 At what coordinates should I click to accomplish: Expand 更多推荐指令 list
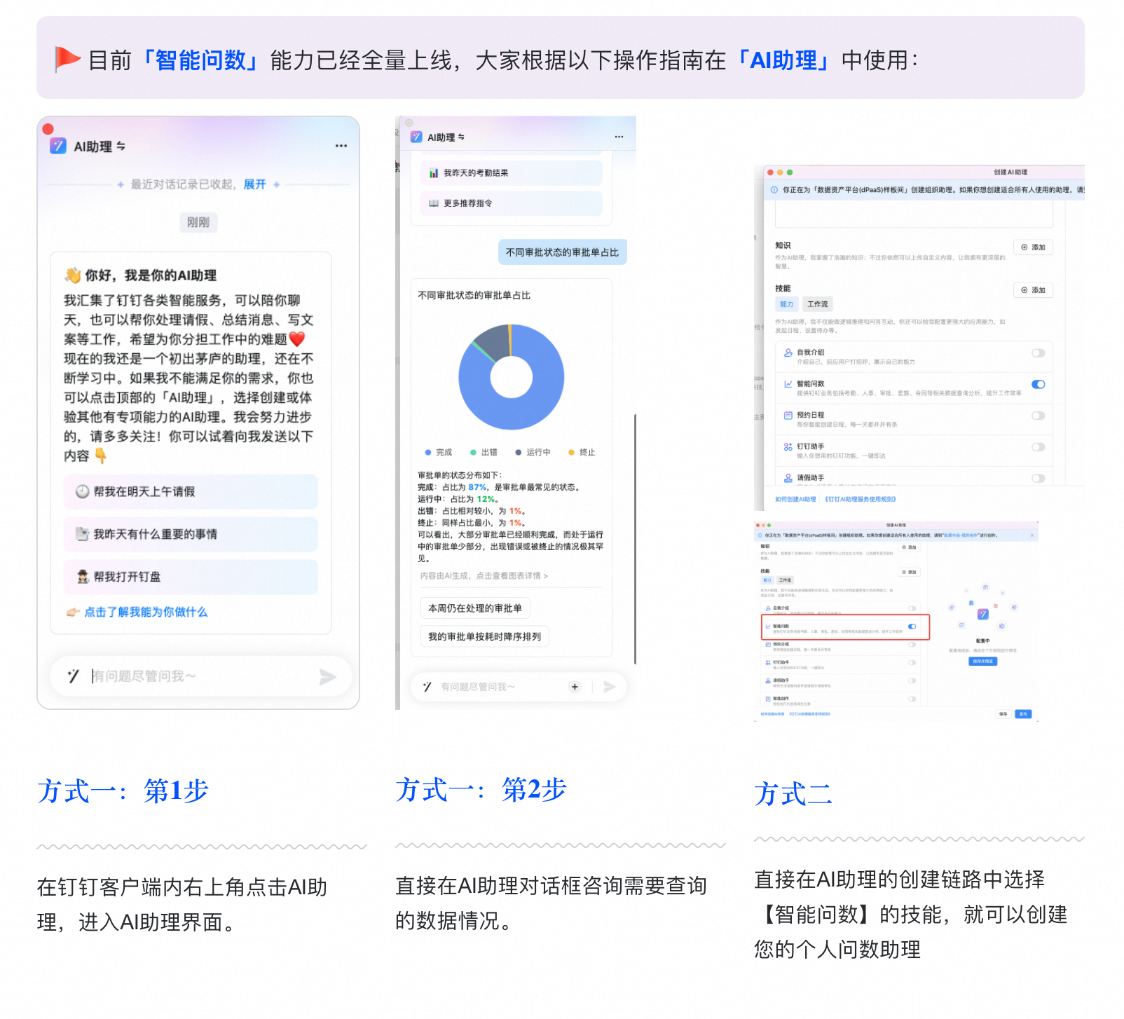(512, 203)
